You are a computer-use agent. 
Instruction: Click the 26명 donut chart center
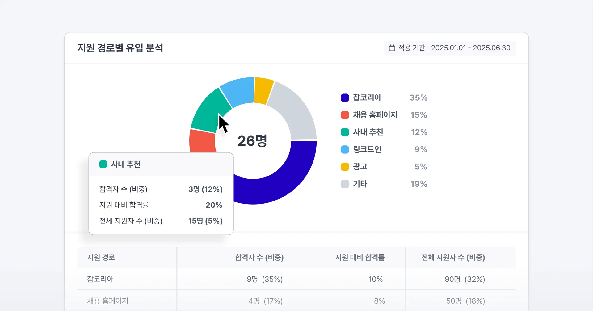tap(253, 141)
